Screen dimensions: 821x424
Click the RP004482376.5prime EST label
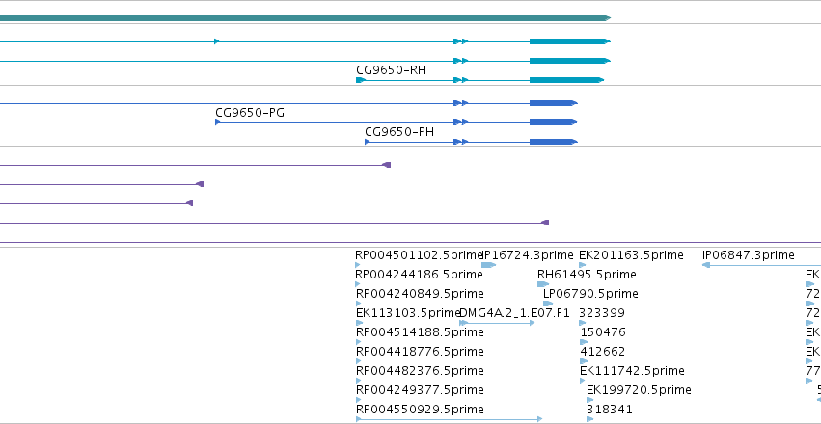420,371
